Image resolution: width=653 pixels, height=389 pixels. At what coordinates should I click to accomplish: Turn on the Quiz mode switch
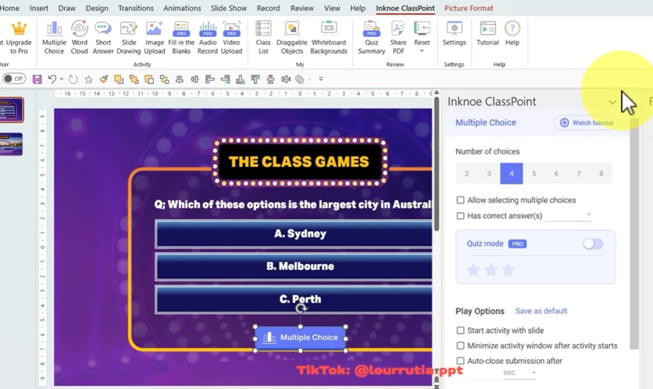[592, 244]
